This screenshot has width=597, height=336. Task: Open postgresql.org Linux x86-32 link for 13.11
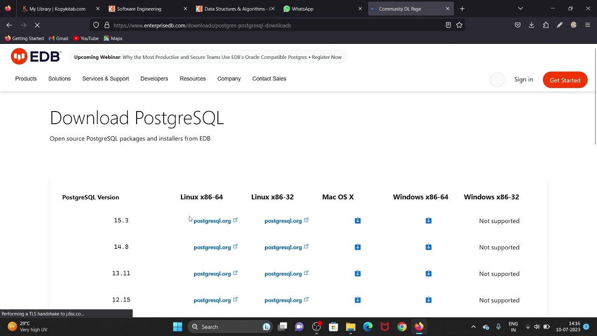[x=286, y=273]
